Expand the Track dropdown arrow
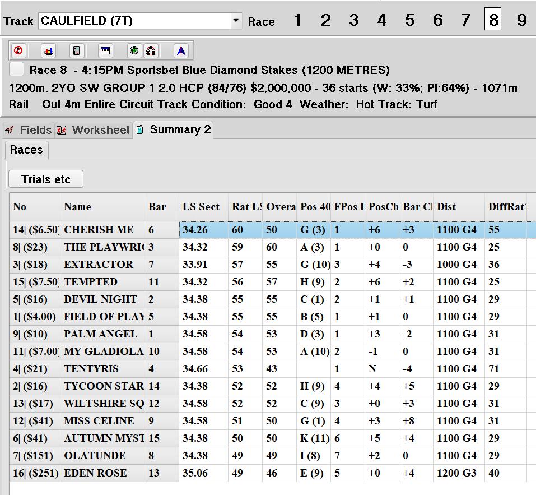Viewport: 536px width, 495px height. [236, 21]
